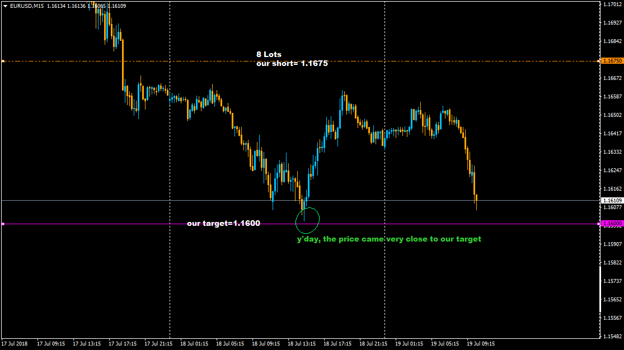Screen dimensions: 624x350
Task: Click the "our short= 1.1675" label
Action: 292,64
